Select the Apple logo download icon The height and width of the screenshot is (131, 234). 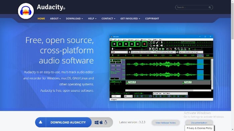pos(101,122)
